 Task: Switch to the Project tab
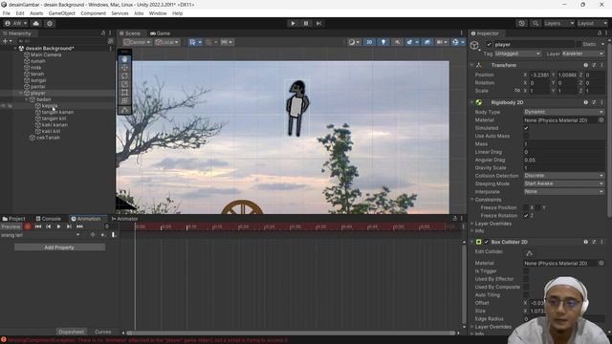point(13,219)
